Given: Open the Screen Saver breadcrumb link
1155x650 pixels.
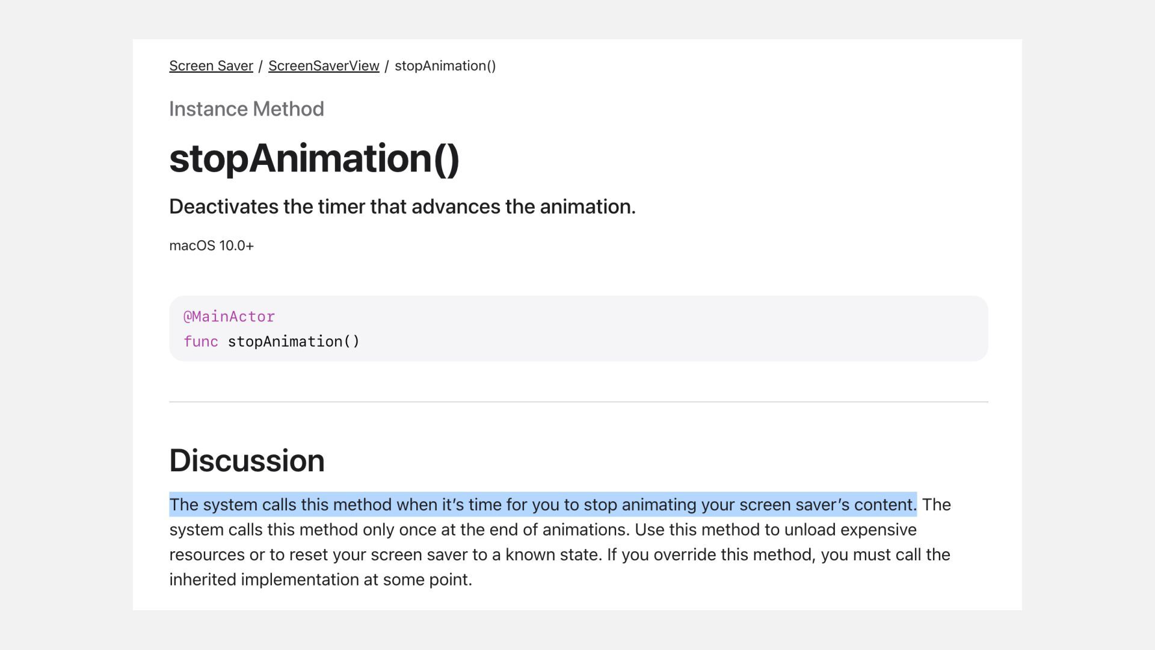Looking at the screenshot, I should pos(211,66).
